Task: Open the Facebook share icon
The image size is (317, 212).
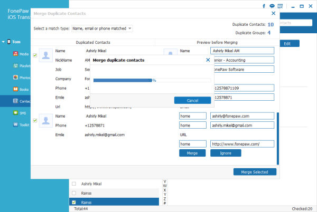Action: [264, 6]
